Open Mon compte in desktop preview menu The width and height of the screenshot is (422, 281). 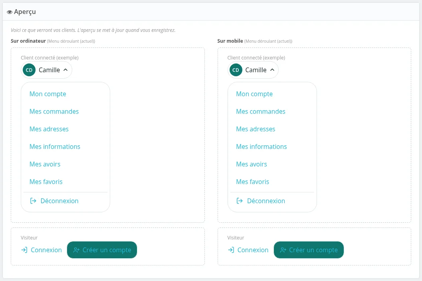click(x=48, y=94)
